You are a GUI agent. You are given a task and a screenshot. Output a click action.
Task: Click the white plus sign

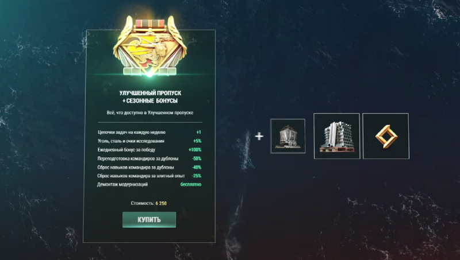point(259,136)
